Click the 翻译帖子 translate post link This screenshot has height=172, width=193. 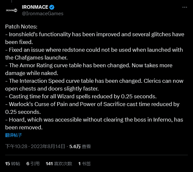(14, 135)
